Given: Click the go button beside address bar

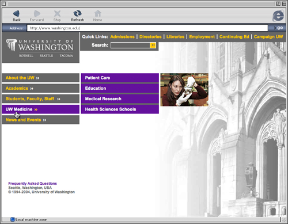Looking at the screenshot, I should [x=278, y=28].
